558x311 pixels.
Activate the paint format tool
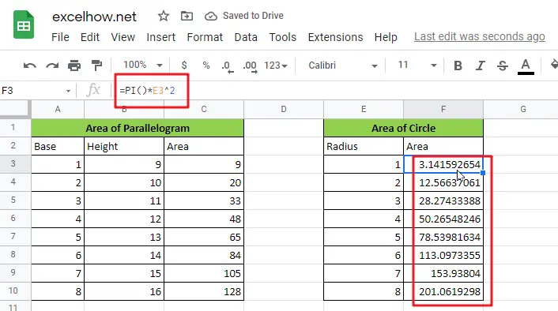point(96,66)
